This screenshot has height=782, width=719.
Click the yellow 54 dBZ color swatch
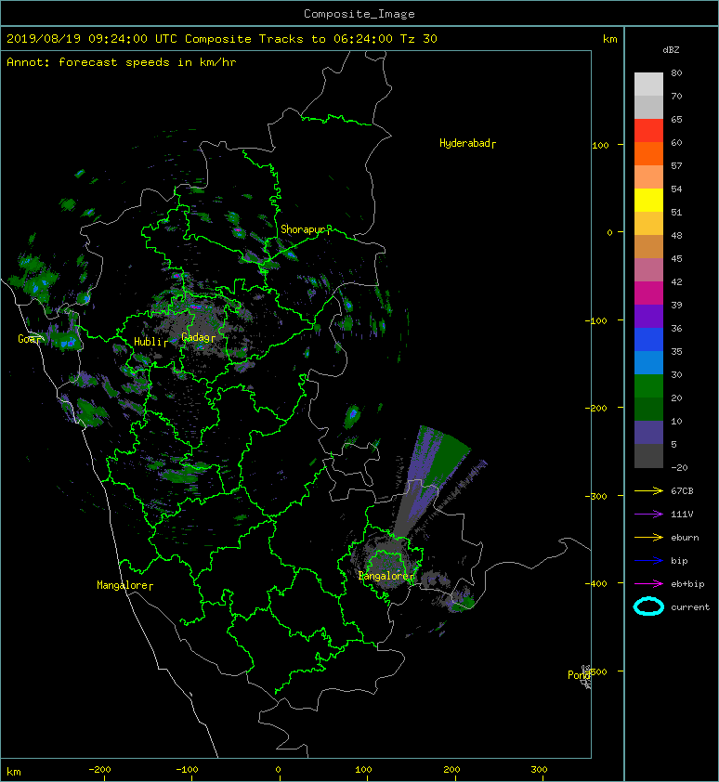(648, 200)
